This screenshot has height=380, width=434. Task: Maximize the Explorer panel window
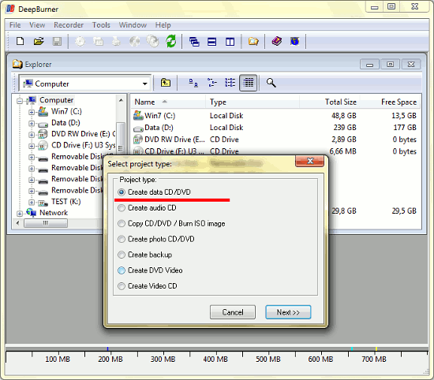(x=390, y=65)
